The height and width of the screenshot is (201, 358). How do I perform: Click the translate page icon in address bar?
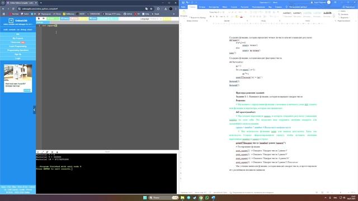[x=147, y=9]
